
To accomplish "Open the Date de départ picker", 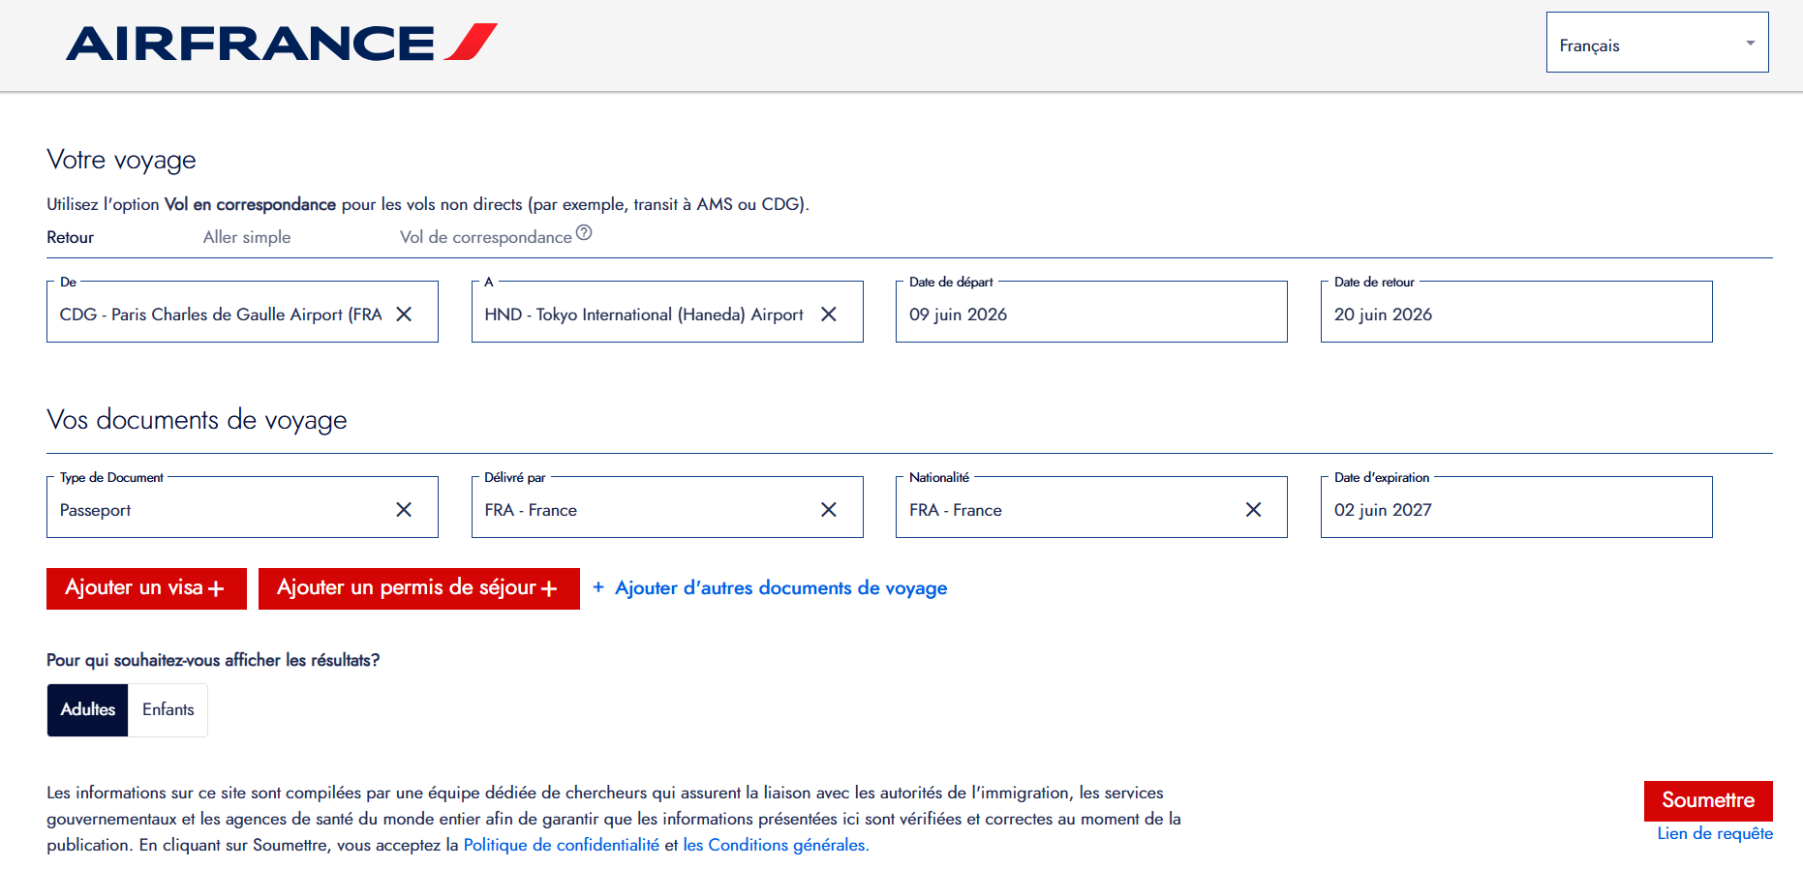I will pos(1091,312).
